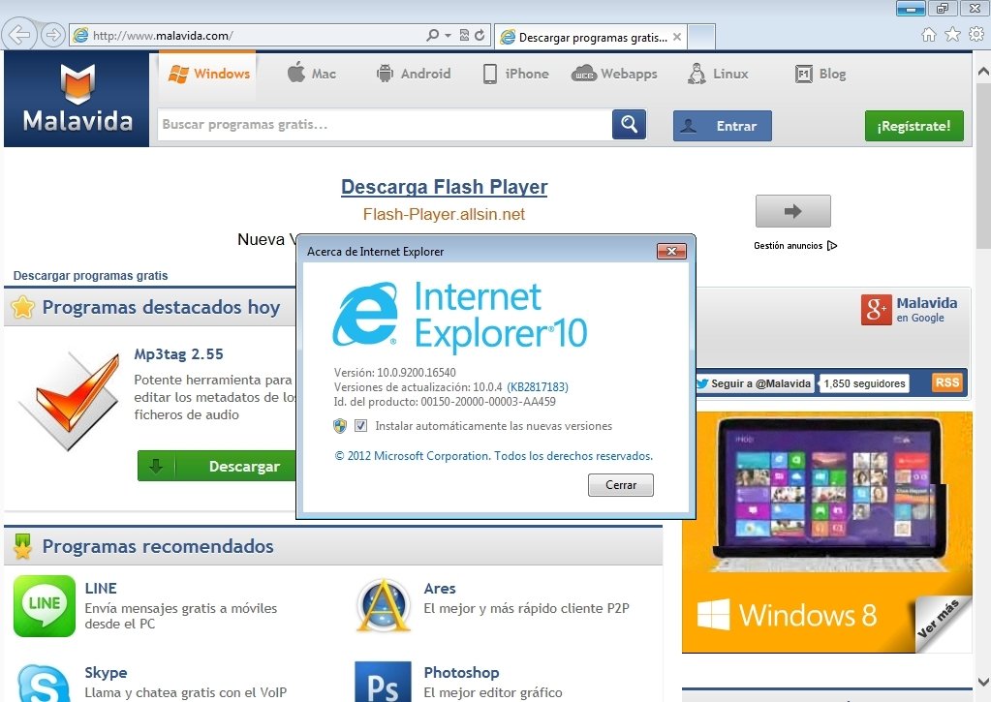Screen dimensions: 991x702
Task: Click the magnifier search button on Malavida
Action: pyautogui.click(x=629, y=125)
